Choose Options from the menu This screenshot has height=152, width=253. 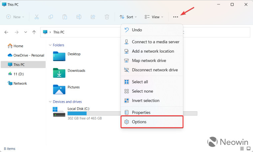(152, 122)
